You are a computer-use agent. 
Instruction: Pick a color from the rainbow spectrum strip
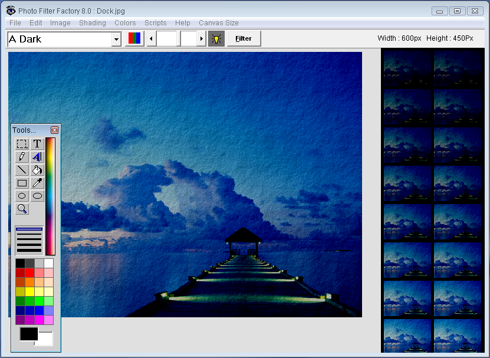(50, 196)
